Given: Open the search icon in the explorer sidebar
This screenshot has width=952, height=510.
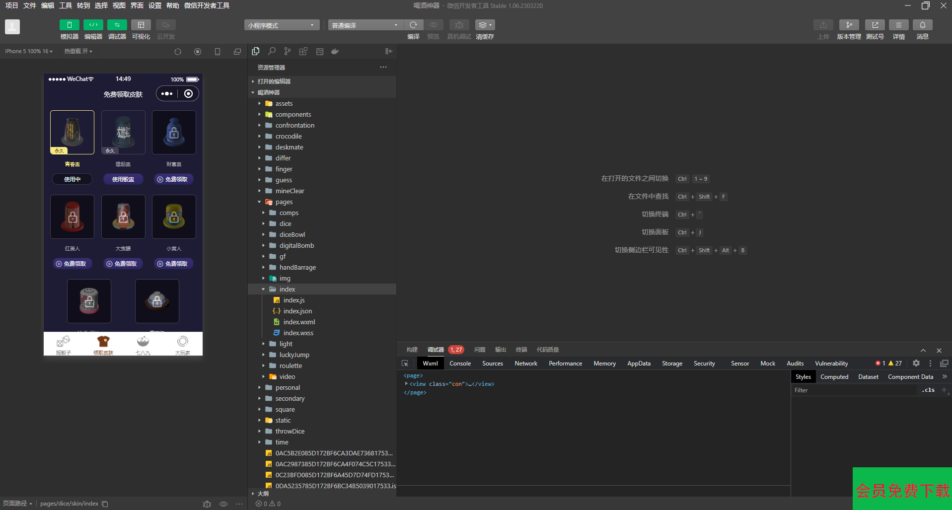Looking at the screenshot, I should 272,51.
